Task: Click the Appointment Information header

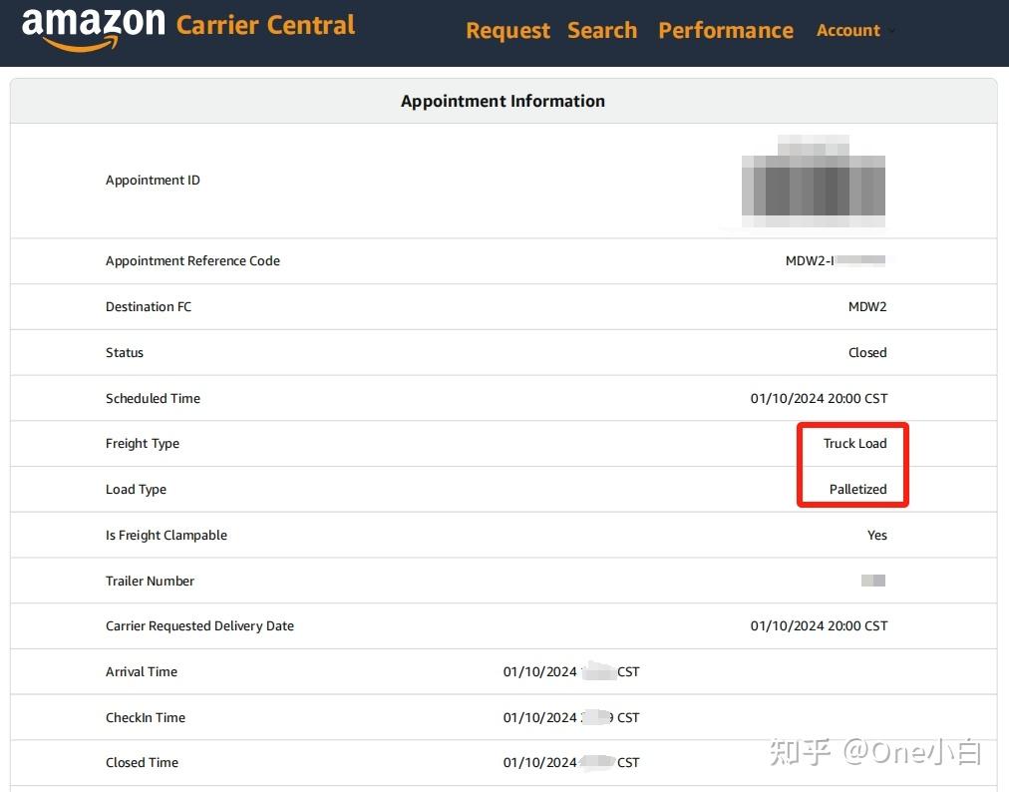Action: point(503,101)
